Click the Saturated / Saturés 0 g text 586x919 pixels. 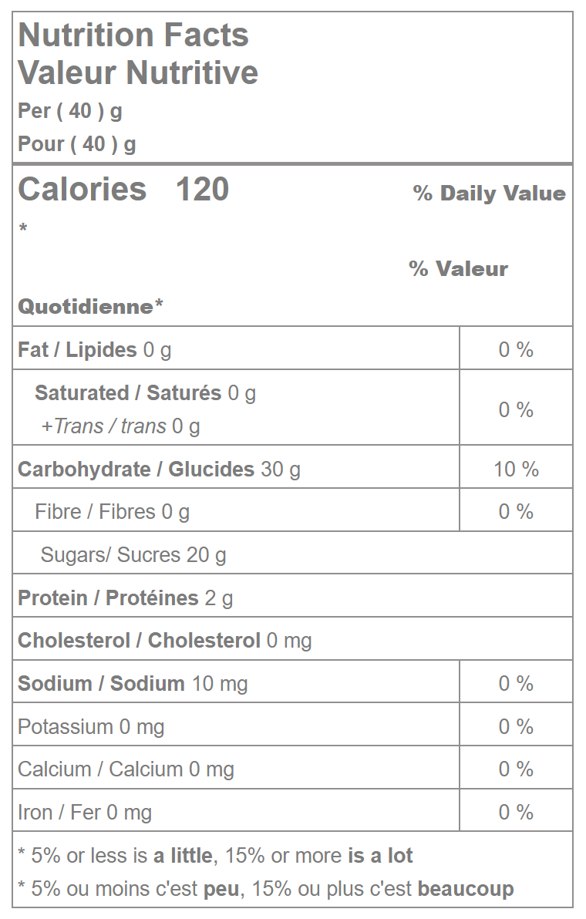click(x=145, y=393)
